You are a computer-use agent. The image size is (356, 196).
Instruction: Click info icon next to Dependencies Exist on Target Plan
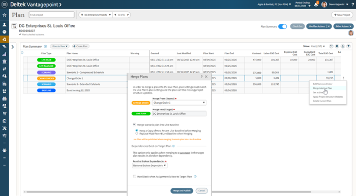click(173, 146)
